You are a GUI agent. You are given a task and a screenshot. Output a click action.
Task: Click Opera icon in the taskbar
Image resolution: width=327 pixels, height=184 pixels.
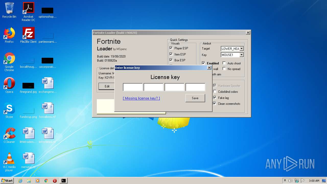tap(55, 181)
